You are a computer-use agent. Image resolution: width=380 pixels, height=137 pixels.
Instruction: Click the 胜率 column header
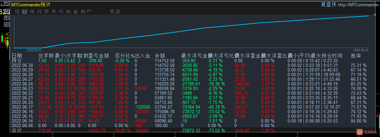click(356, 56)
